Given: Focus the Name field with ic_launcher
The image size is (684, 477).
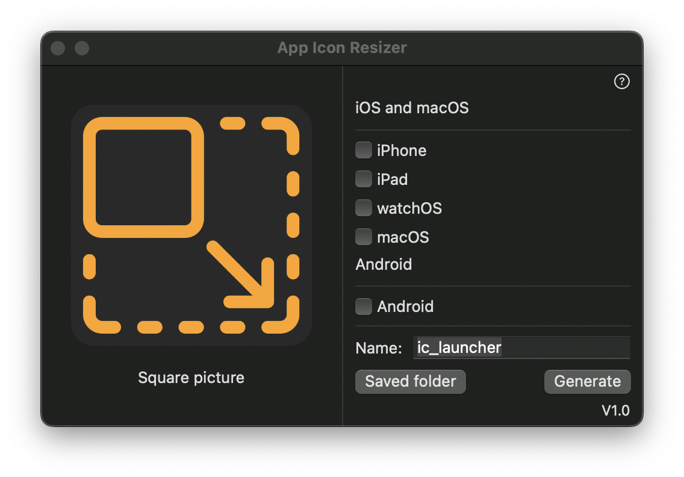Looking at the screenshot, I should (x=521, y=348).
